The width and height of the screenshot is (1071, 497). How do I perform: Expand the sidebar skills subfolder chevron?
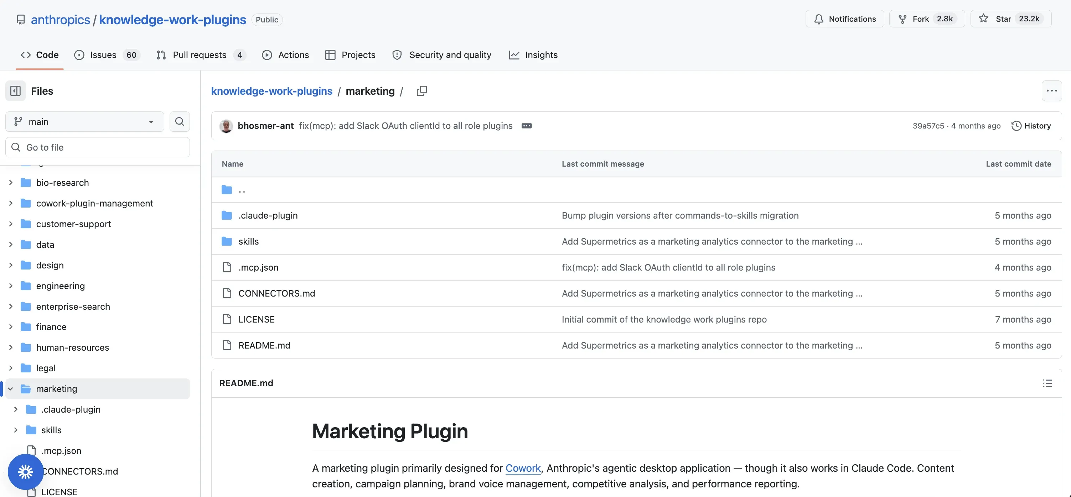(16, 430)
